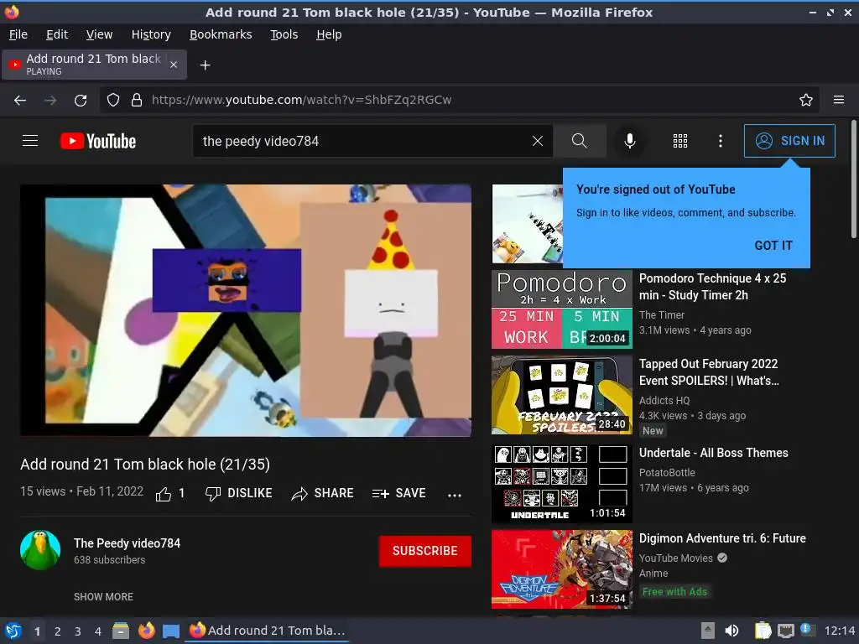Open Firefox application hamburger menu
859x644 pixels.
click(x=839, y=100)
